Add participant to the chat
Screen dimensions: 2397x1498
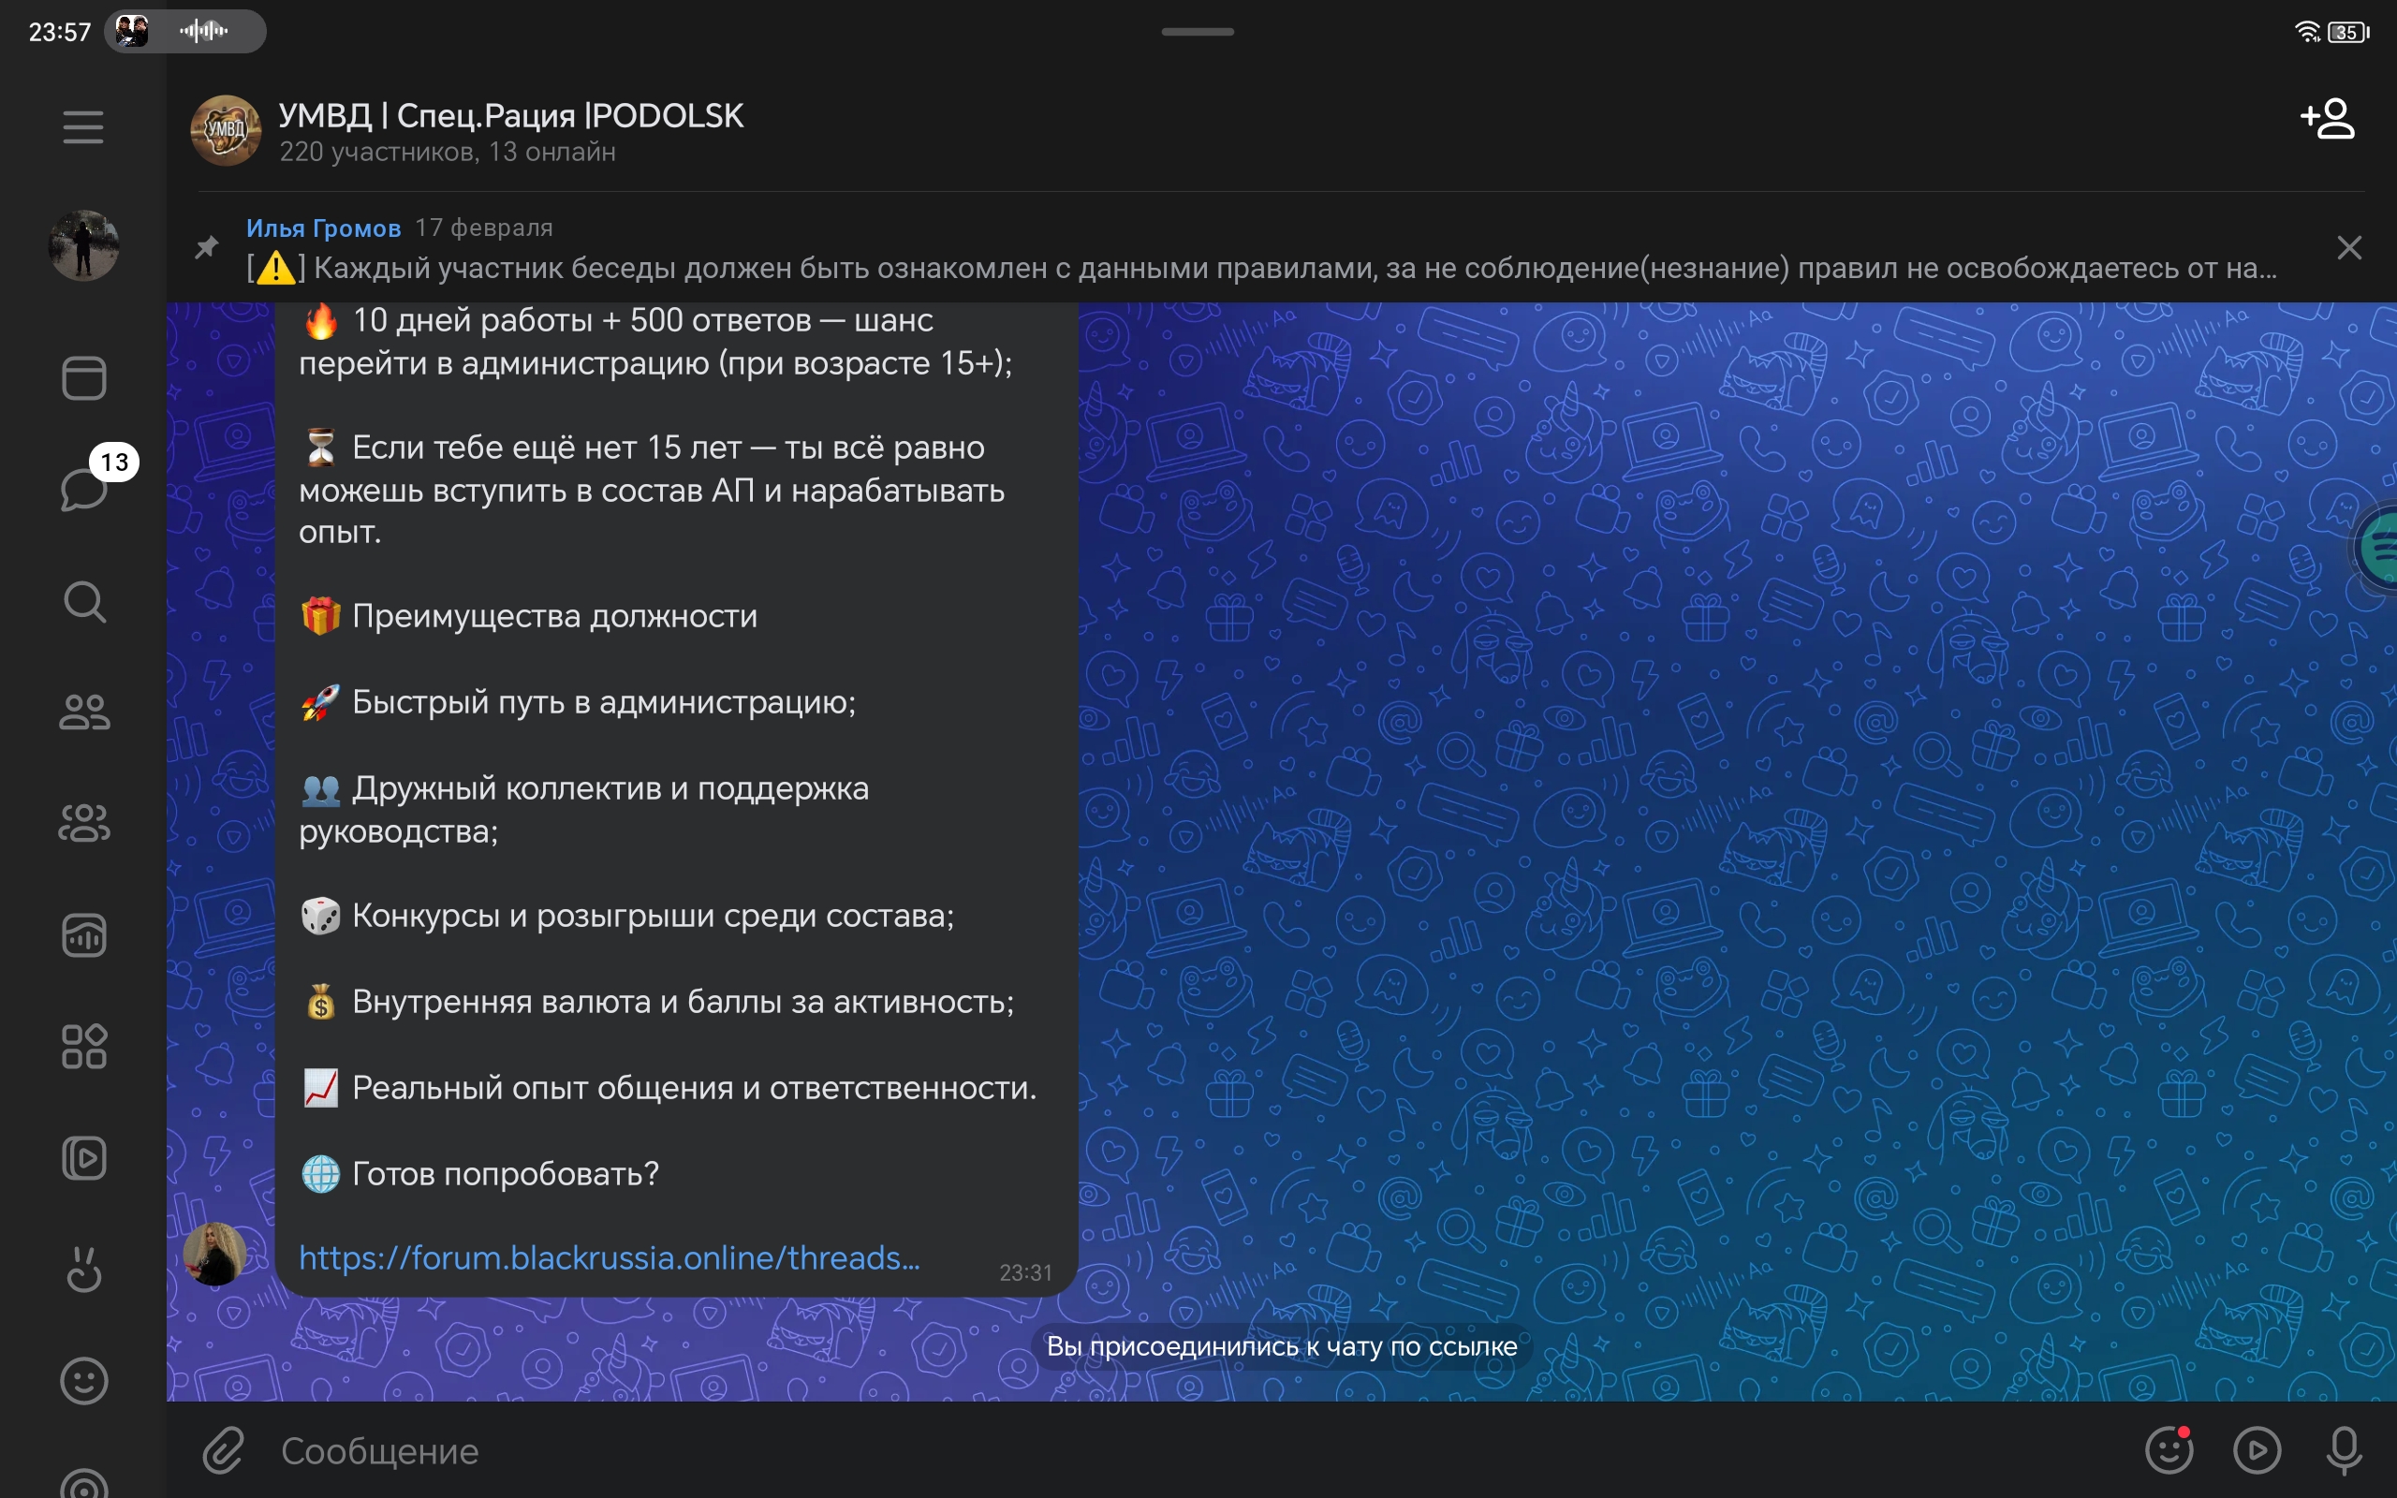[2327, 119]
